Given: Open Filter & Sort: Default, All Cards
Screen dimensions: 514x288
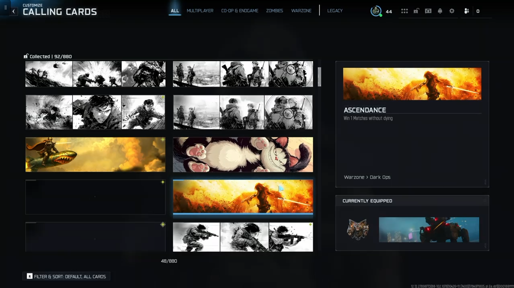Looking at the screenshot, I should (x=66, y=276).
